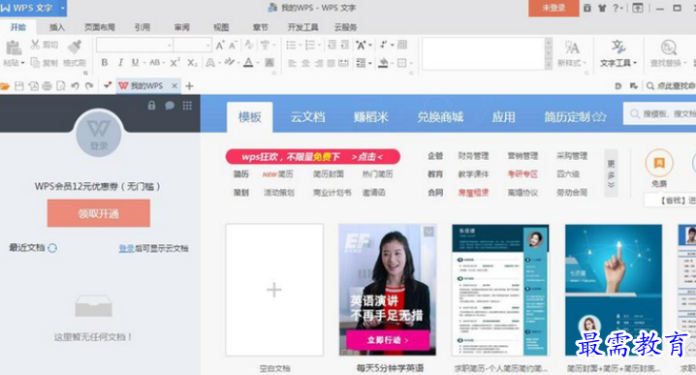The width and height of the screenshot is (696, 375).
Task: Toggle Bold formatting
Action: tap(105, 63)
